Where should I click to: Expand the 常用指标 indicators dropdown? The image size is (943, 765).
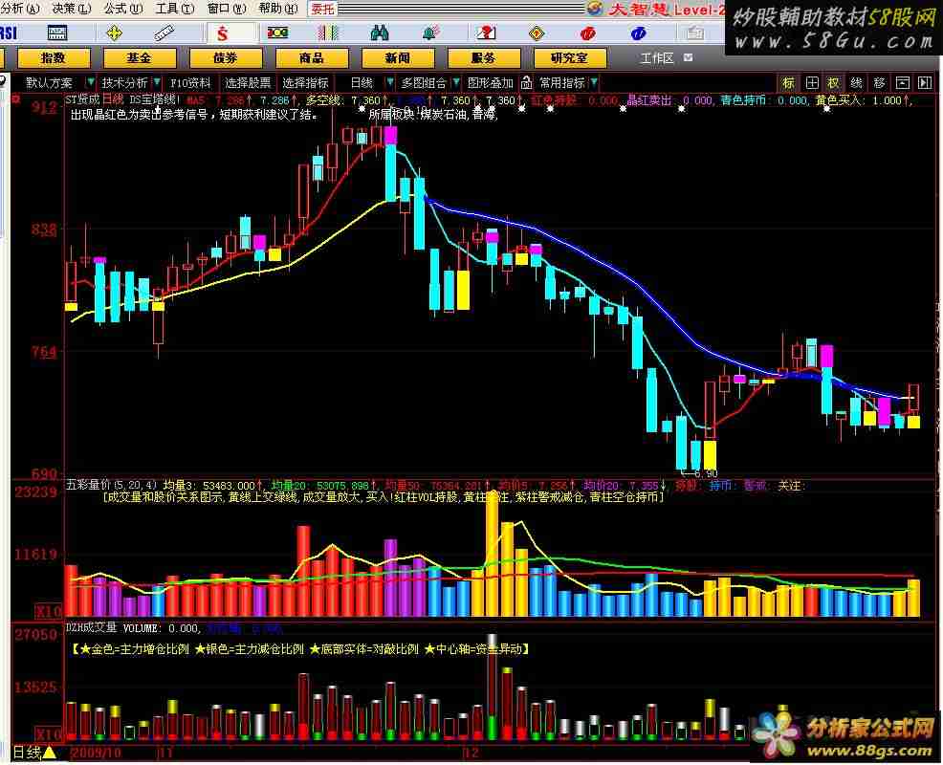[x=593, y=83]
